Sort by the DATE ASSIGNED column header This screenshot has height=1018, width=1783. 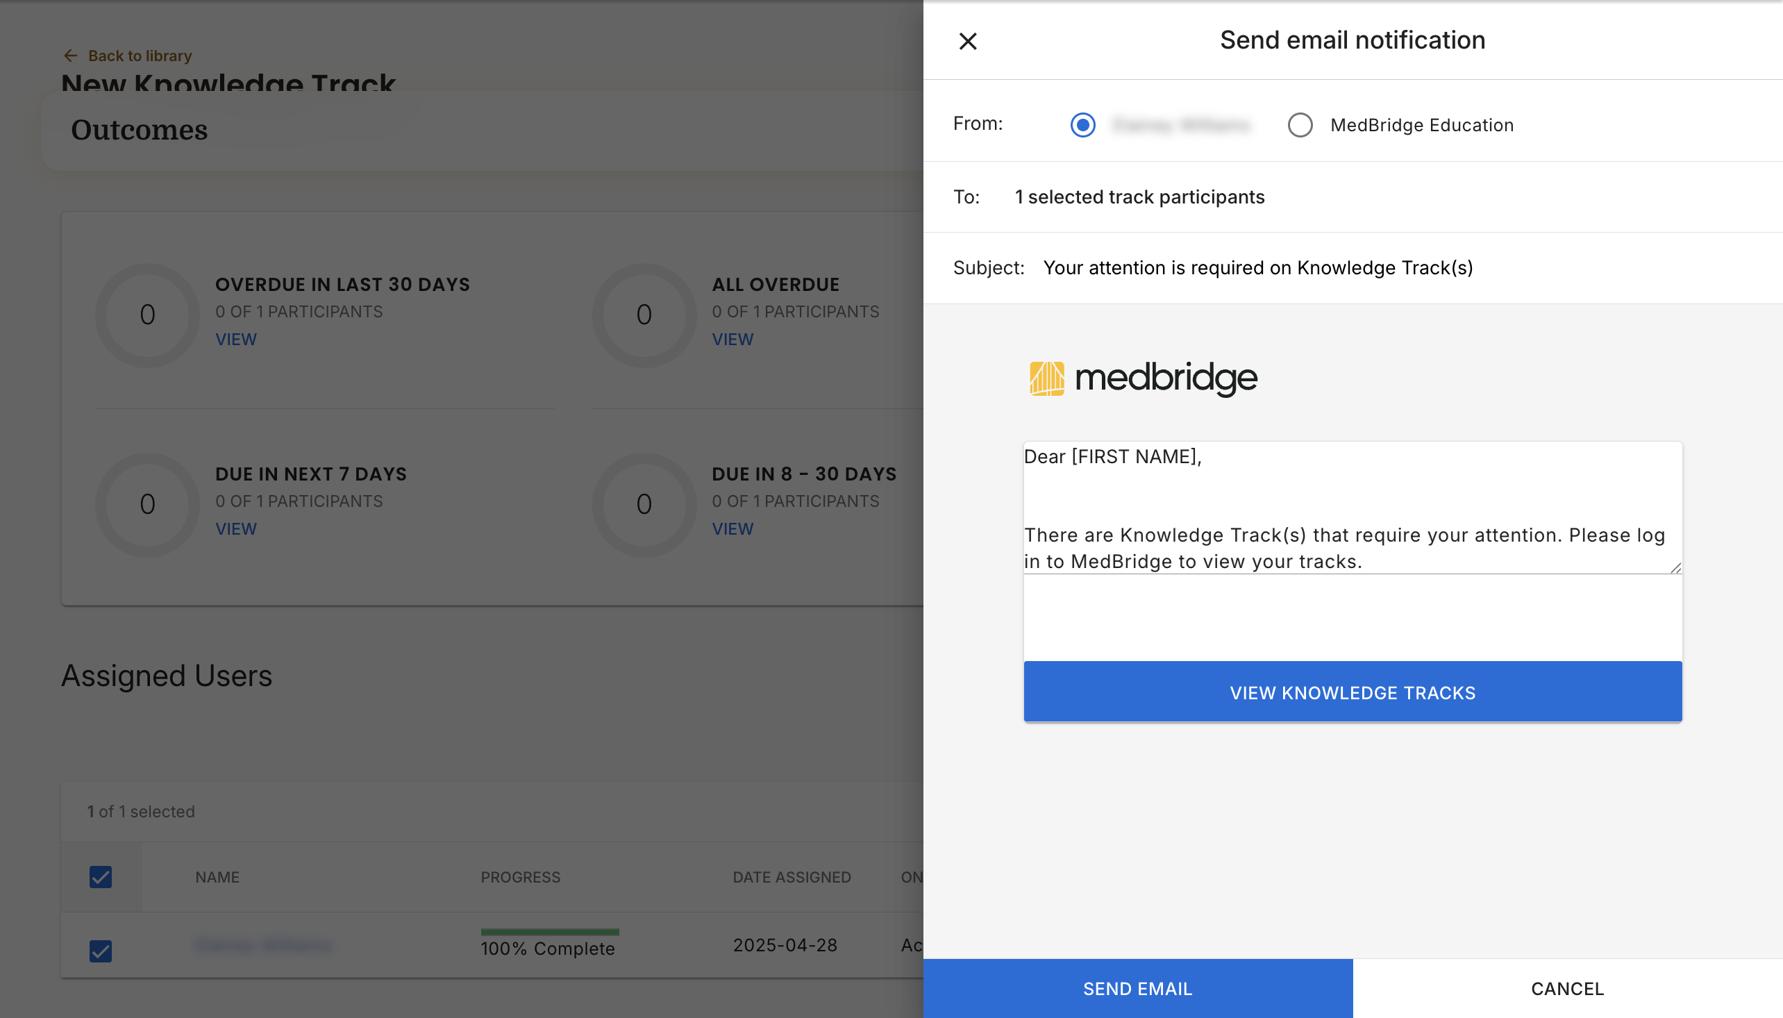792,877
